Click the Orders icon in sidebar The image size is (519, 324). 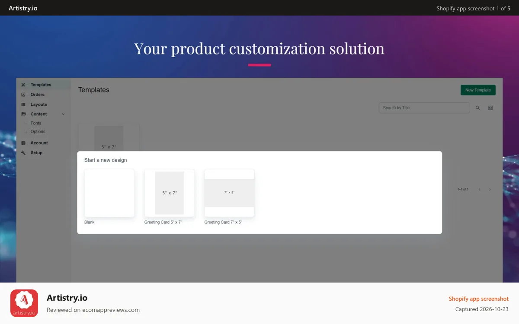[23, 95]
